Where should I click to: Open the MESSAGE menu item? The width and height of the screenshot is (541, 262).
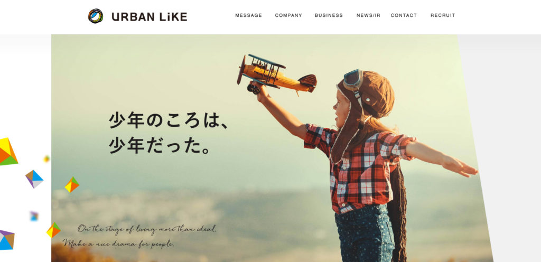248,15
